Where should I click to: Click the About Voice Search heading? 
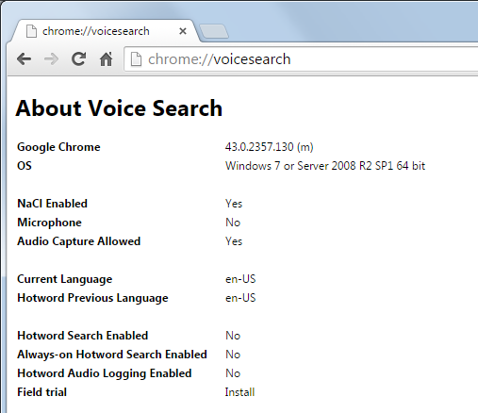[119, 108]
